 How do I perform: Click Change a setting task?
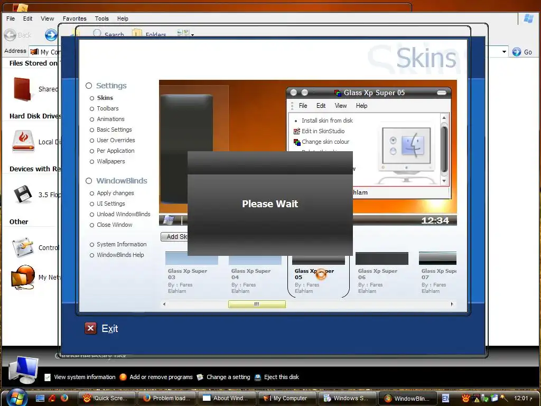228,377
